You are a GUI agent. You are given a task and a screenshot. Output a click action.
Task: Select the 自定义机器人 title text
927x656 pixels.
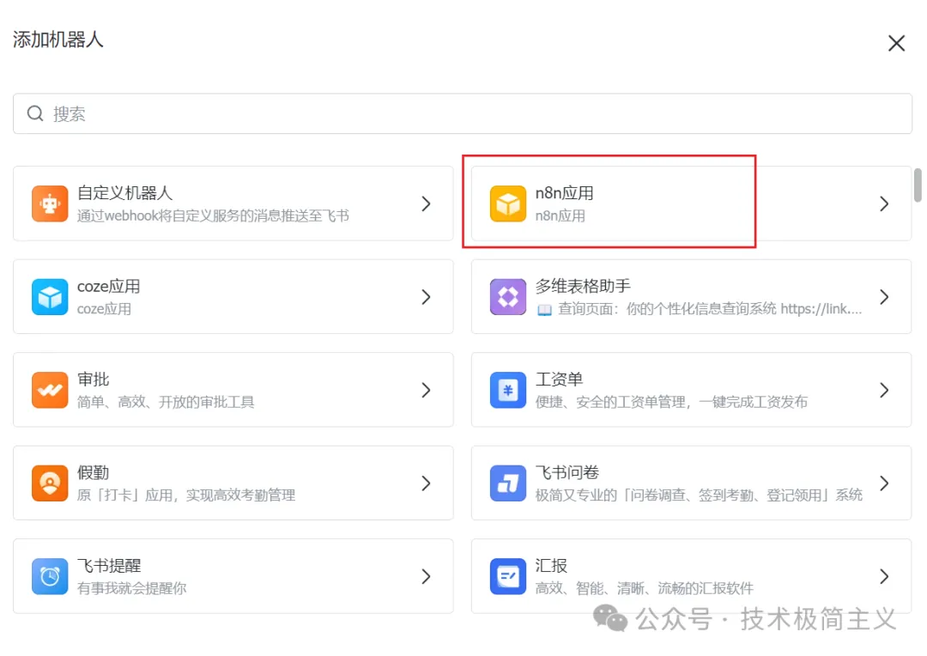tap(124, 193)
